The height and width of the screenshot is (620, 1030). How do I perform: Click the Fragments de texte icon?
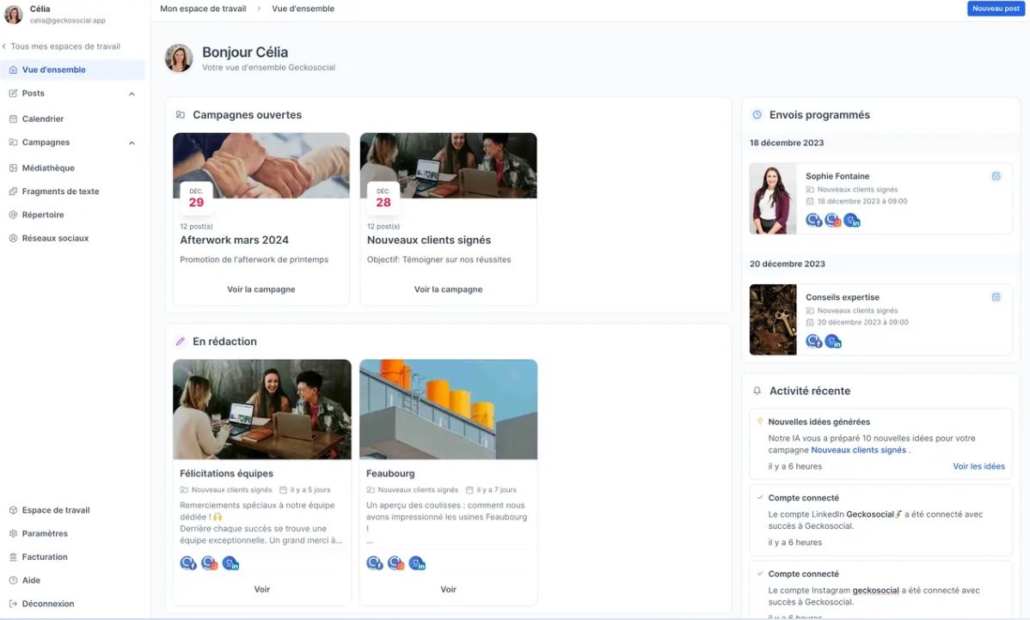(x=13, y=191)
